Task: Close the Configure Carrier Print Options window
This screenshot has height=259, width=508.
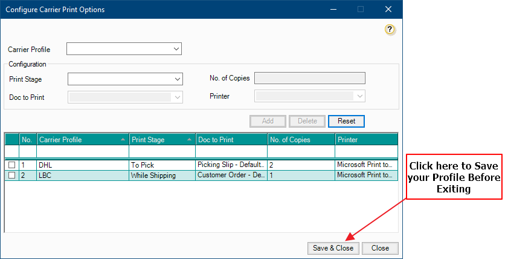Action: (388, 9)
